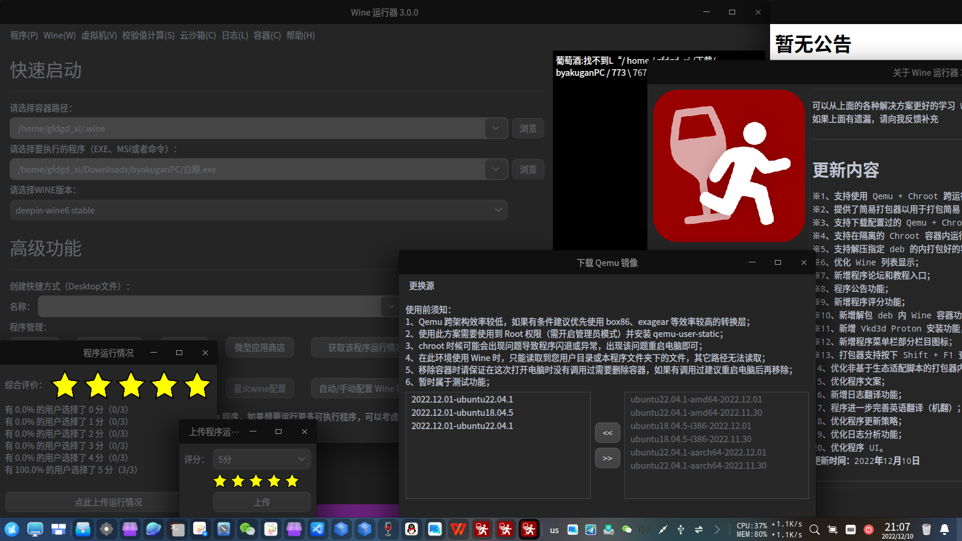
Task: Open system settings gear icon in taskbar
Action: click(x=106, y=530)
